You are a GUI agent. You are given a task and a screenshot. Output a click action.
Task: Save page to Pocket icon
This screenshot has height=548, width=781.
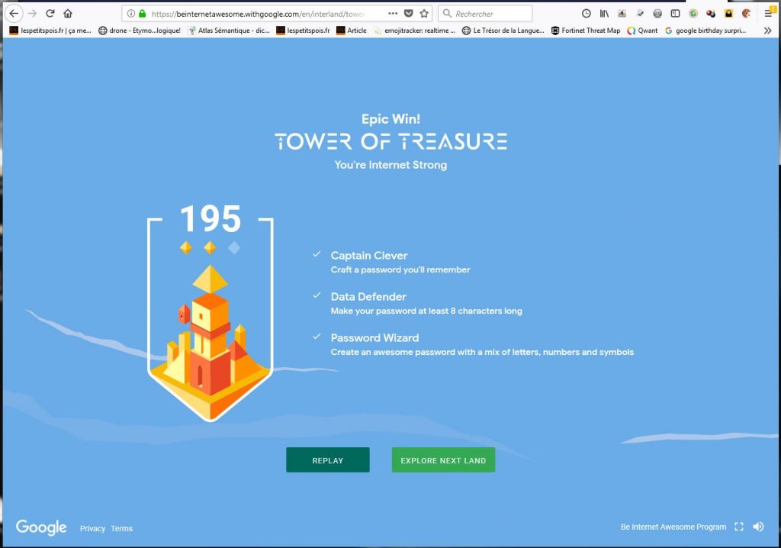(409, 13)
